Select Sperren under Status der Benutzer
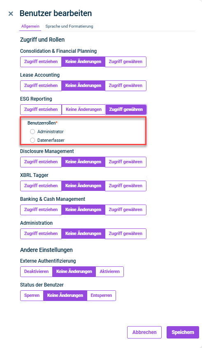This screenshot has height=348, width=202. [x=32, y=296]
